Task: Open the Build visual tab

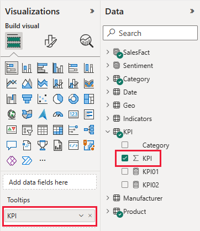Action: (x=14, y=41)
